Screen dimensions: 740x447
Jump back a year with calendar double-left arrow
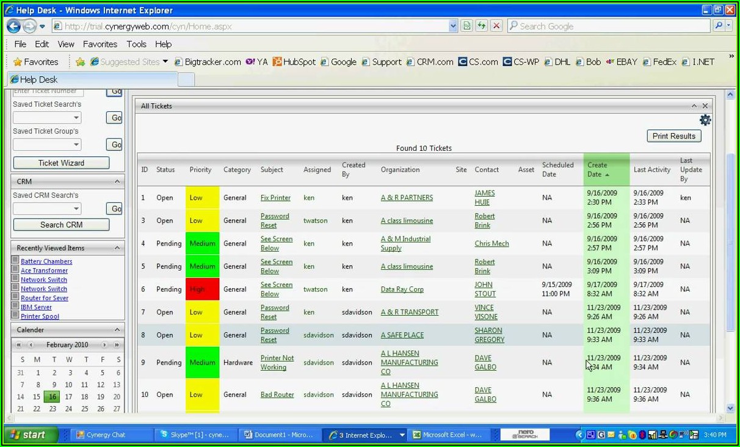pyautogui.click(x=19, y=345)
